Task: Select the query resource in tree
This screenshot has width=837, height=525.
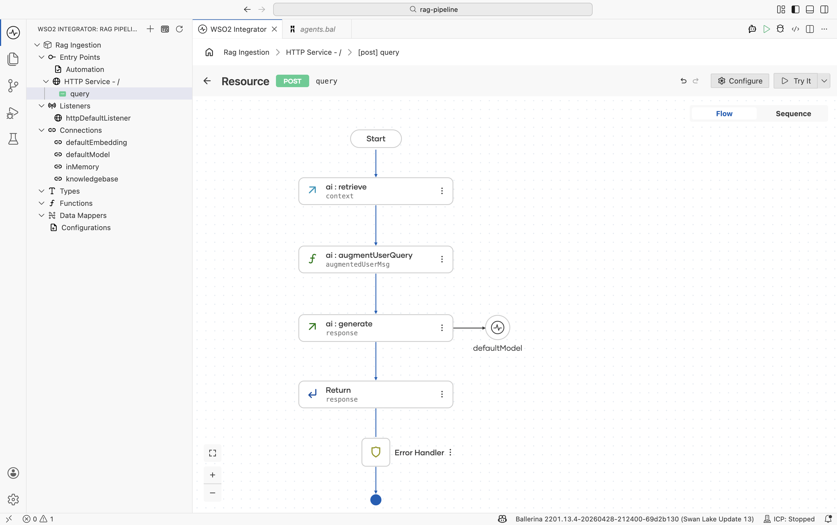Action: pos(109,93)
